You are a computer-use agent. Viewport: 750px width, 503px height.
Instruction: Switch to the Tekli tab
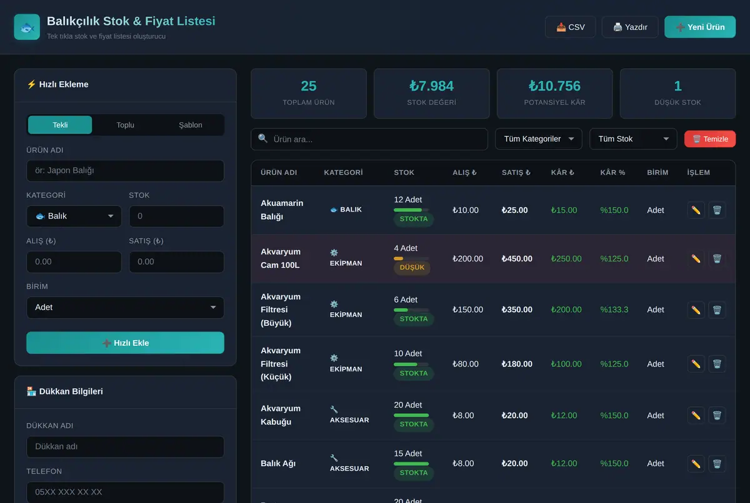click(x=60, y=125)
